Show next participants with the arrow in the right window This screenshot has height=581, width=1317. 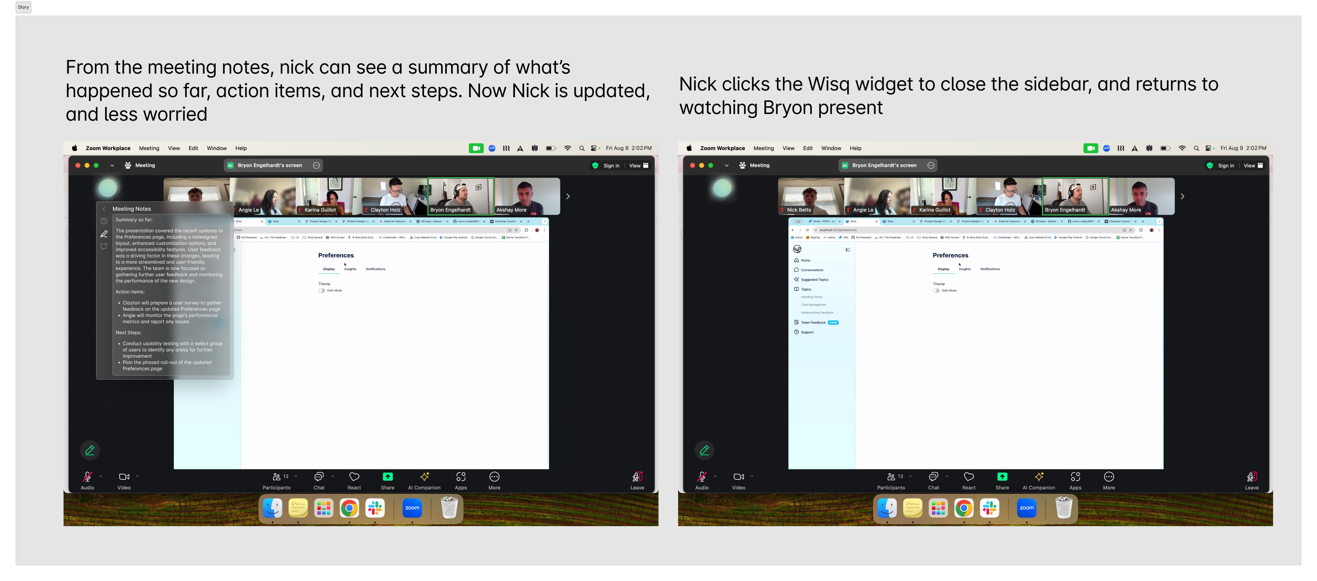1182,197
